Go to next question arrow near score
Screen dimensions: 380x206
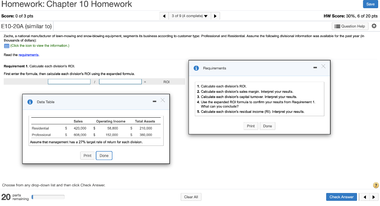point(215,16)
